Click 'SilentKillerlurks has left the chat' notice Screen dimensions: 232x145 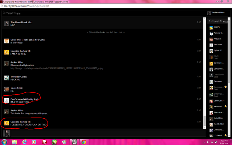[105, 32]
